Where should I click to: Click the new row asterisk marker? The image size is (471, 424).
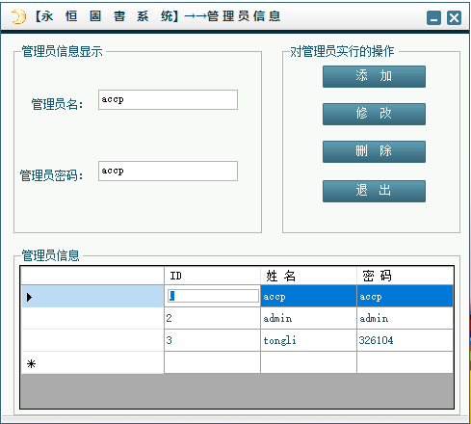[x=31, y=364]
